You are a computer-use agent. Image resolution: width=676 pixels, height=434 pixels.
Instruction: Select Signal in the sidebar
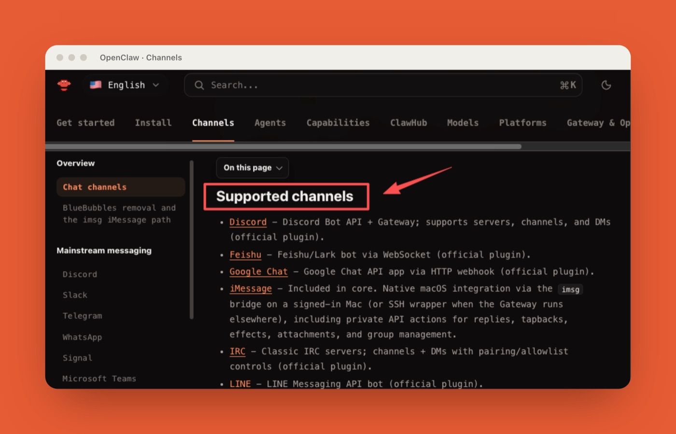click(x=77, y=358)
